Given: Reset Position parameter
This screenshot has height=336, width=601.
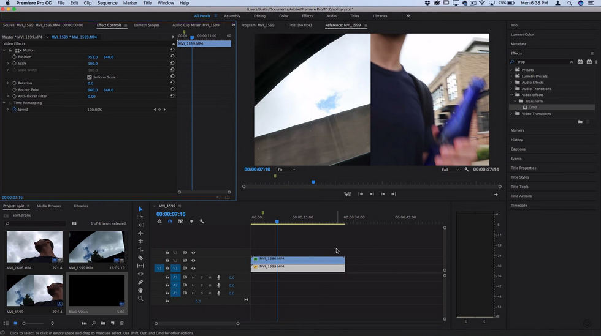Looking at the screenshot, I should (172, 57).
